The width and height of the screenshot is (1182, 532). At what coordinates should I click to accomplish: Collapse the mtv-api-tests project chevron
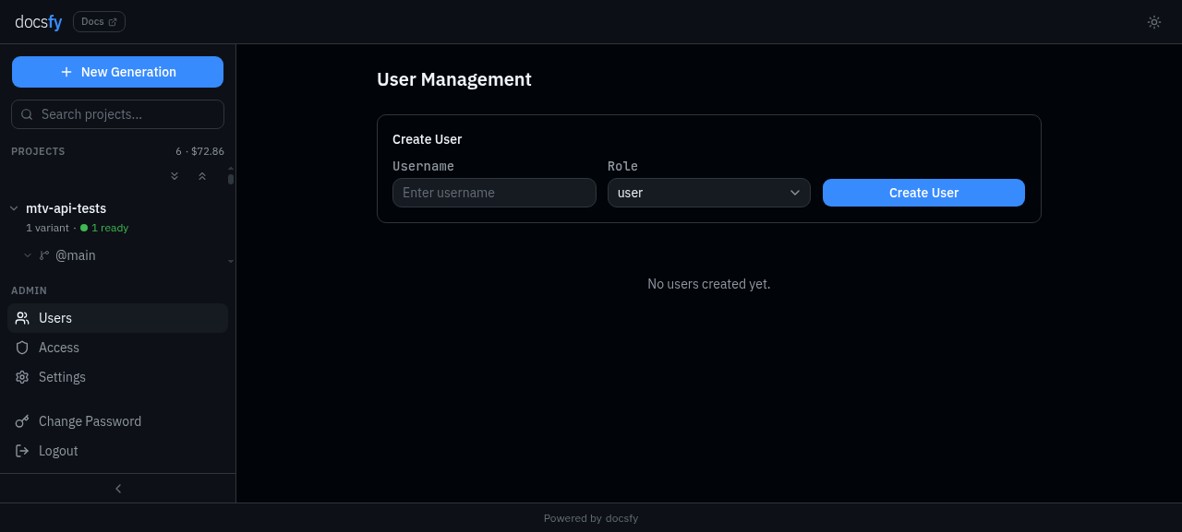[x=14, y=209]
